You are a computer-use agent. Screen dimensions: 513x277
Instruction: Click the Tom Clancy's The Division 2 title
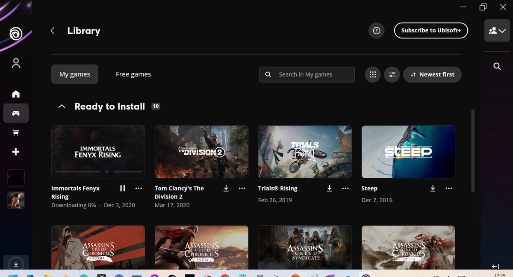tap(179, 192)
